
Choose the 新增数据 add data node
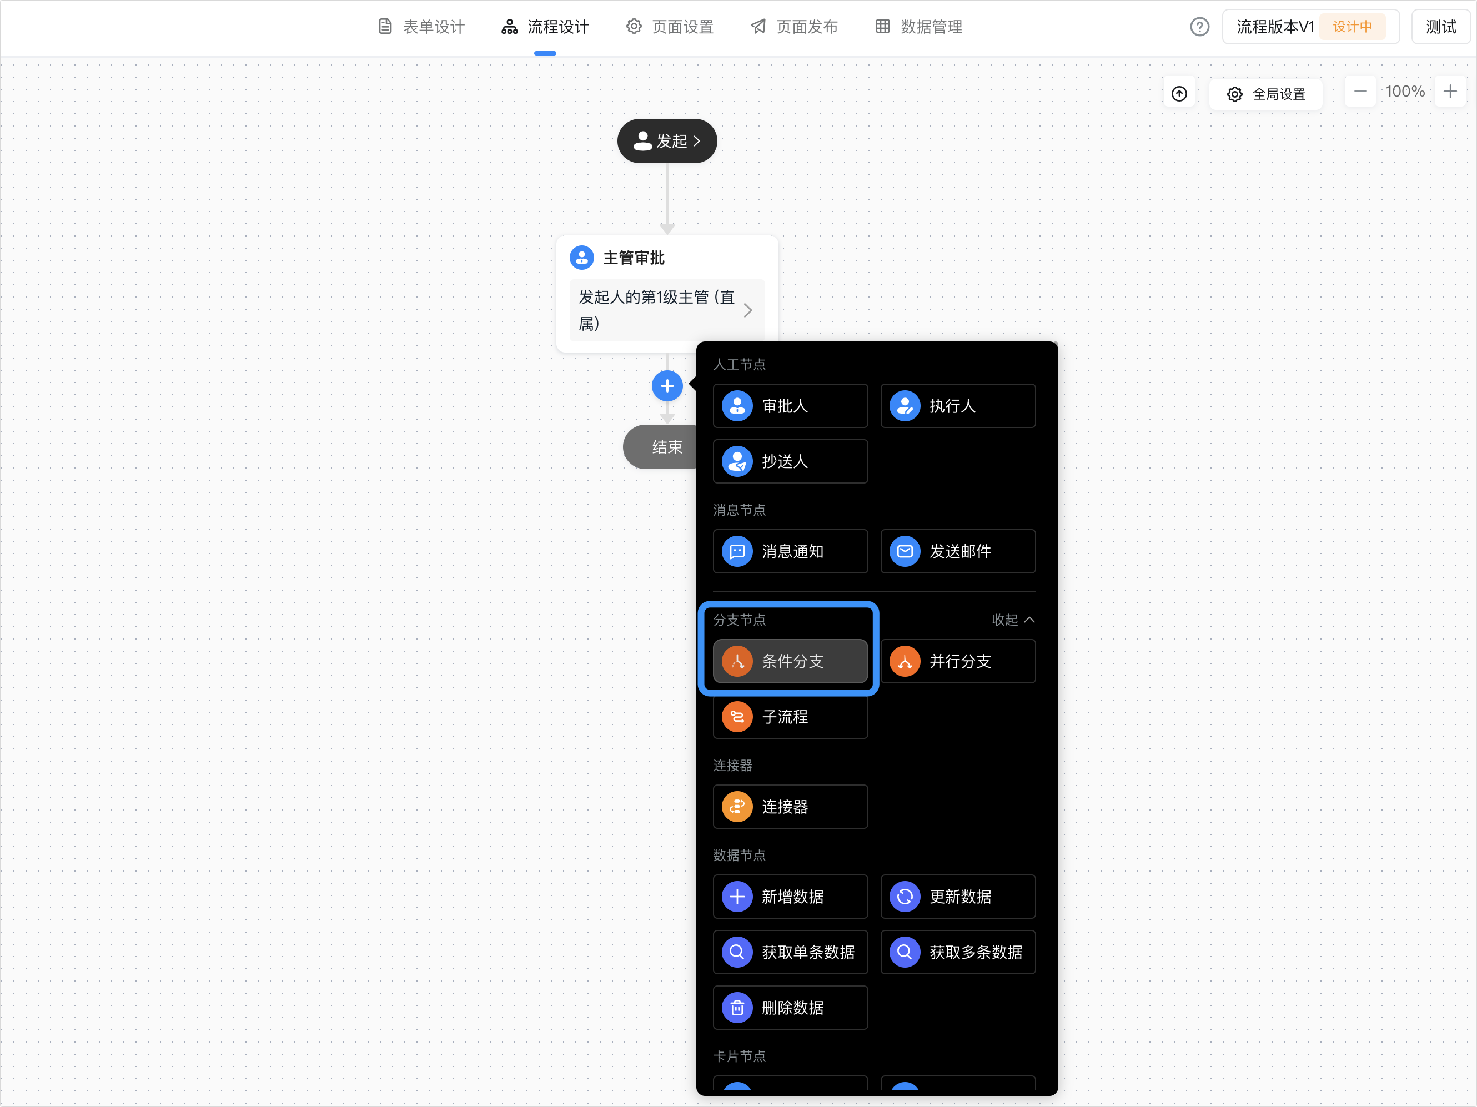[790, 897]
